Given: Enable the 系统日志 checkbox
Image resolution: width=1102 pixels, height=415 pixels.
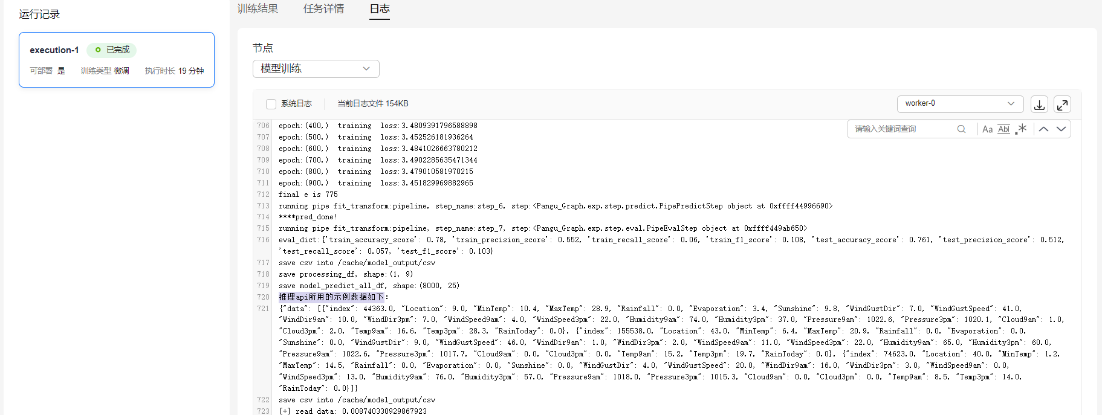Looking at the screenshot, I should click(271, 104).
